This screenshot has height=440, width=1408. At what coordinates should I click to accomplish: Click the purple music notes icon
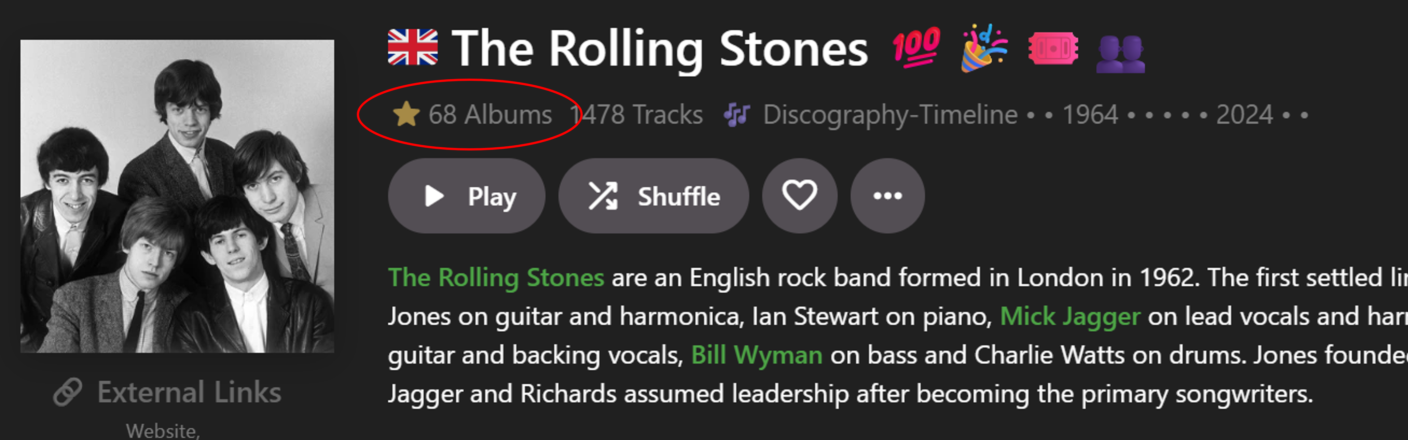pyautogui.click(x=736, y=115)
